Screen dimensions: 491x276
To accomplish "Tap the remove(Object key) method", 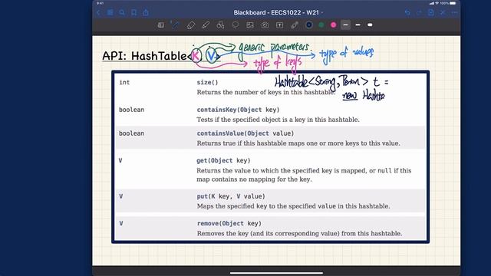I will pyautogui.click(x=229, y=223).
